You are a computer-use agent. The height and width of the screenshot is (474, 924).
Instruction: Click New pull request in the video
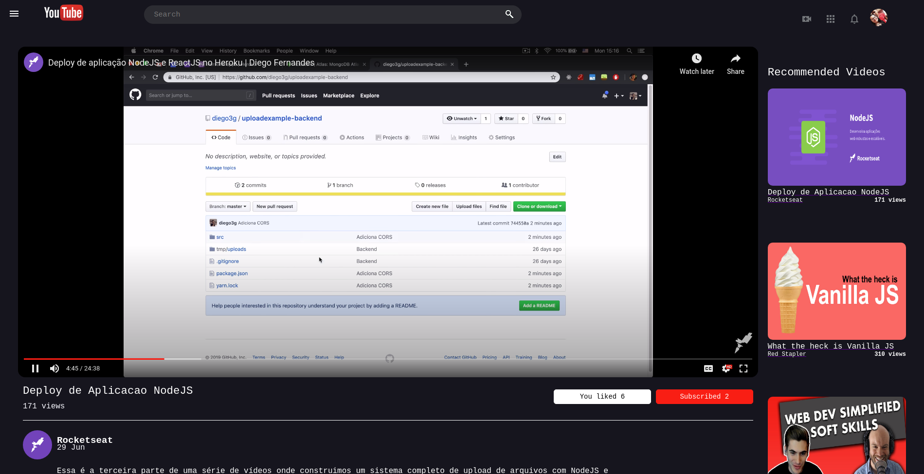[x=275, y=207]
